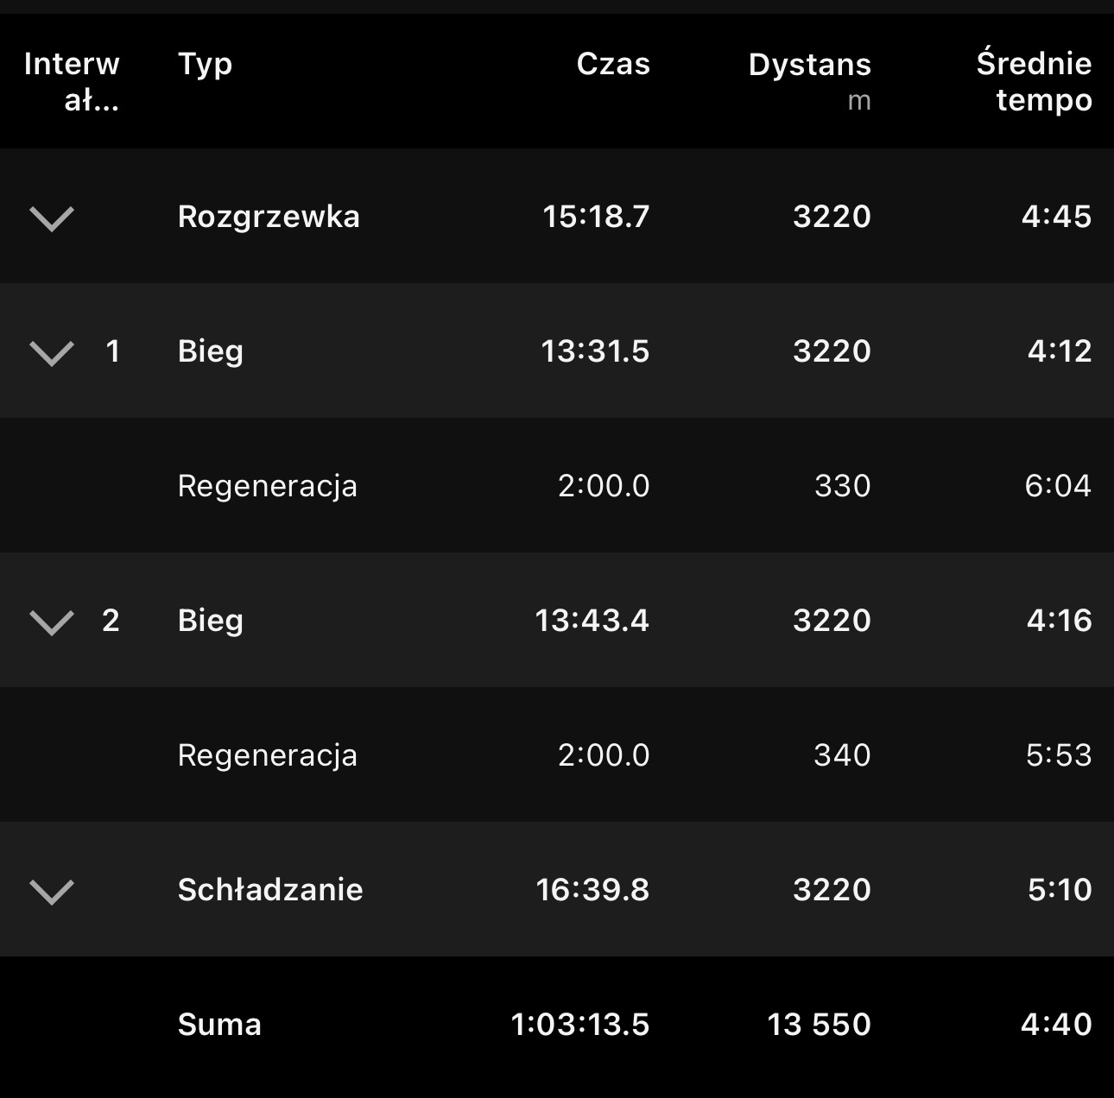Tap the 4:45 warm-up average pace

(1056, 217)
